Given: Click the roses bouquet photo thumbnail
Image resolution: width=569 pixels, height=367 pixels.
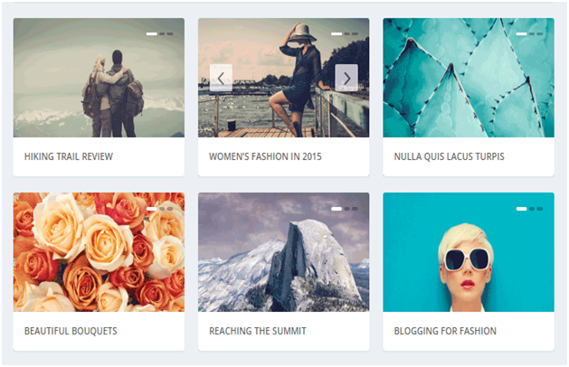Looking at the screenshot, I should click(99, 252).
